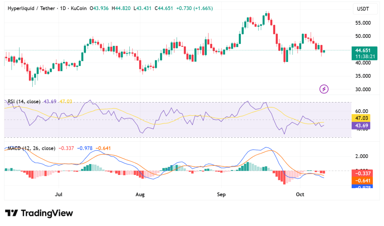Screen dimensions: 384x226
Task: Click the 30.000 price axis label
Action: [x=363, y=89]
